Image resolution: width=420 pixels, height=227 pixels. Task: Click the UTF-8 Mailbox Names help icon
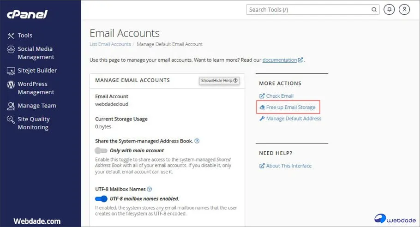pyautogui.click(x=149, y=189)
